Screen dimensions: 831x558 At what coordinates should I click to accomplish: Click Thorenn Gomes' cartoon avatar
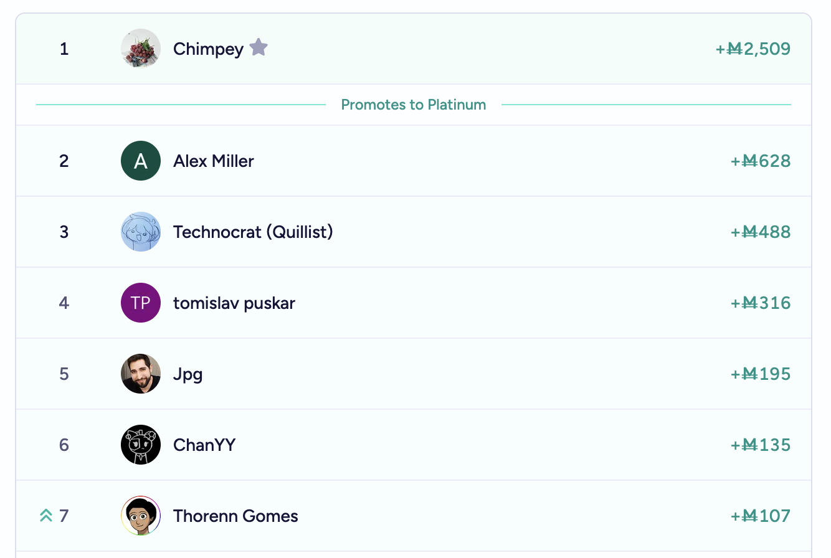141,516
